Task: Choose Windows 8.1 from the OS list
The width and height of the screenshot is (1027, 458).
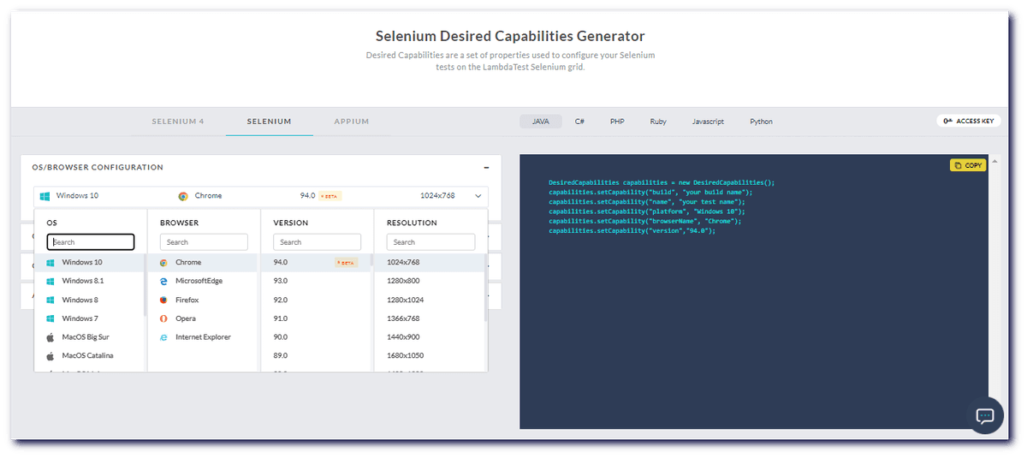Action: tap(89, 281)
